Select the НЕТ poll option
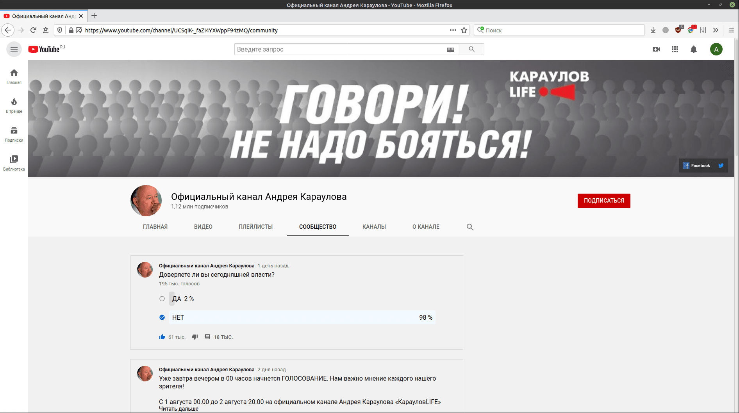 pos(162,317)
